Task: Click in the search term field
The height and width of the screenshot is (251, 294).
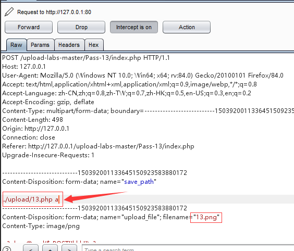Action: coord(188,248)
